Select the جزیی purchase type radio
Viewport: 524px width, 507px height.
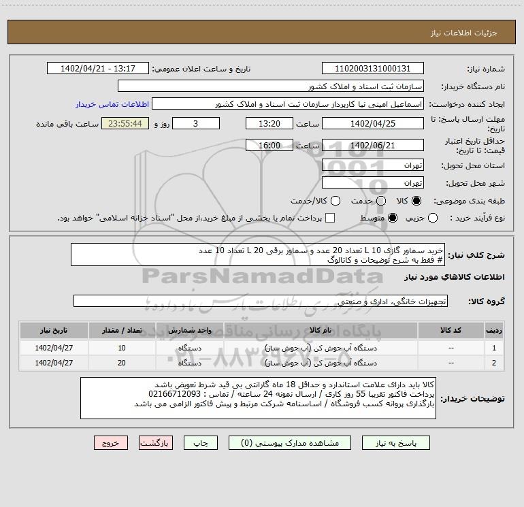[432, 218]
